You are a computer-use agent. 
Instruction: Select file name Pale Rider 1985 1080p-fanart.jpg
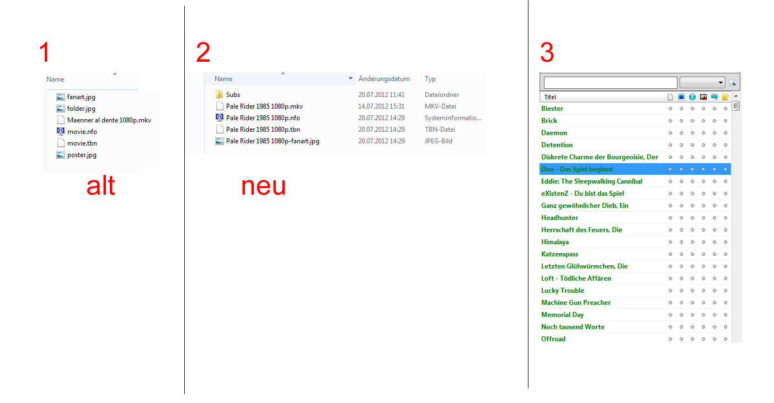[x=273, y=141]
